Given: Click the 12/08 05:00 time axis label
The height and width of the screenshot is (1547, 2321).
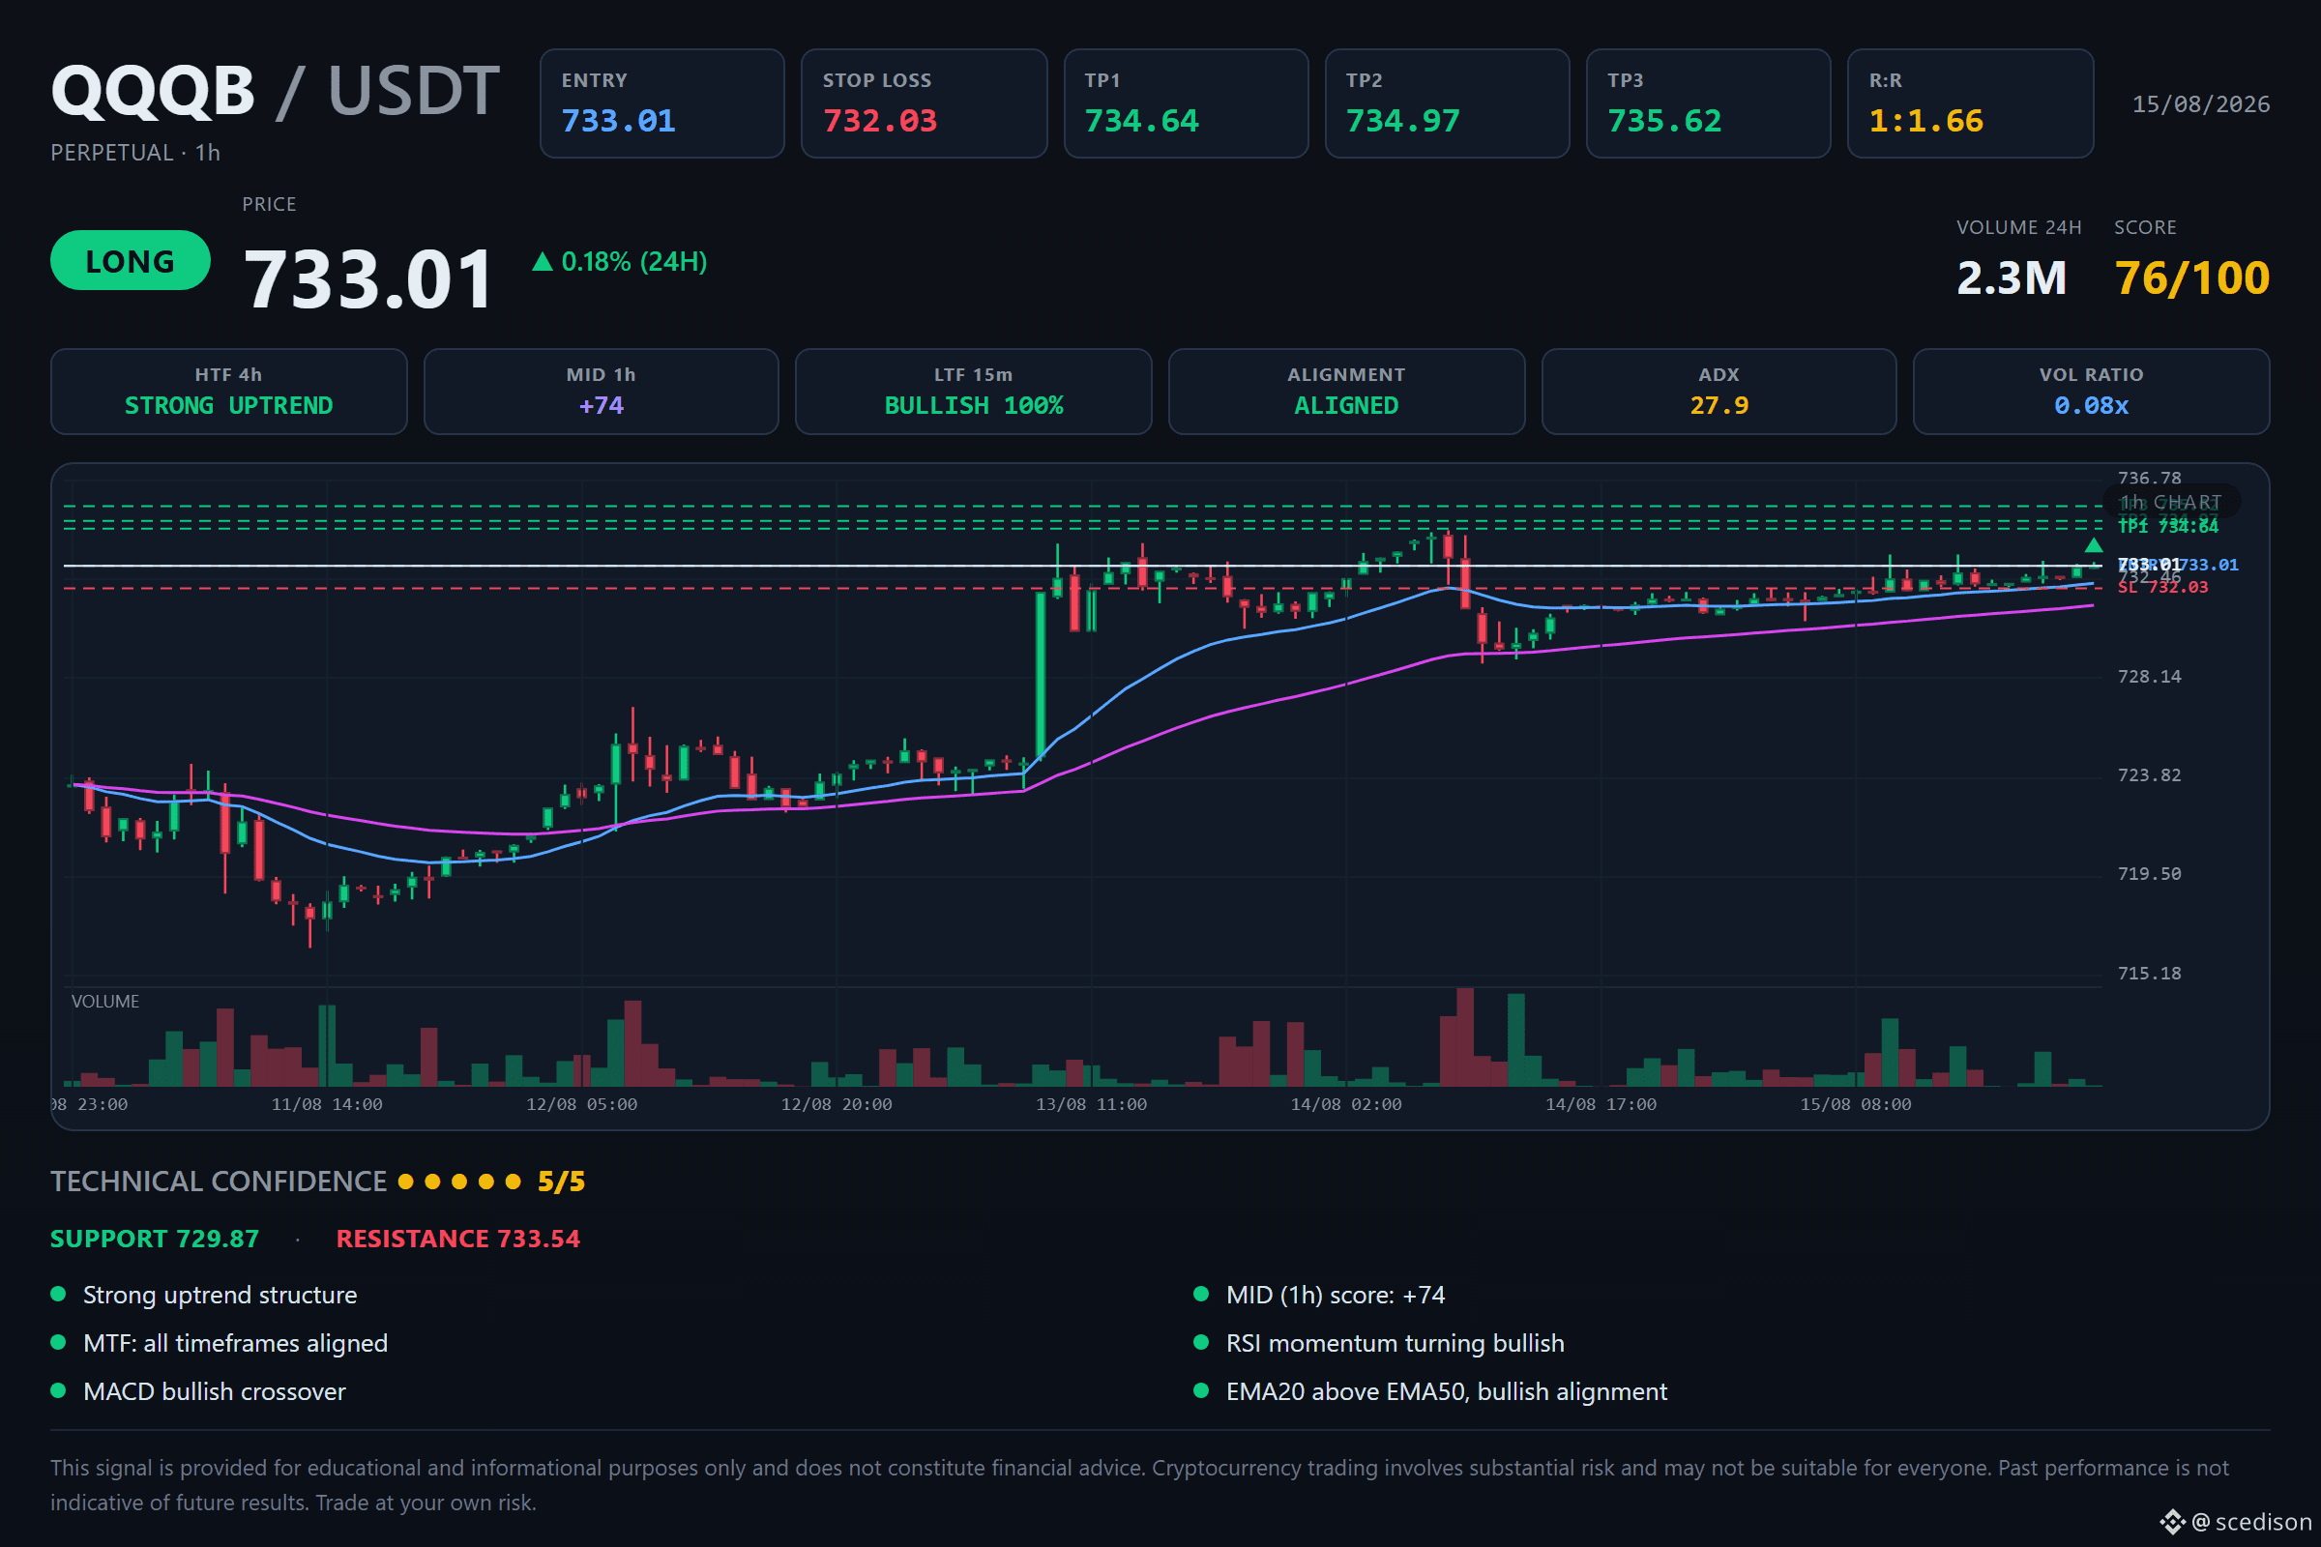Looking at the screenshot, I should pos(581,1105).
